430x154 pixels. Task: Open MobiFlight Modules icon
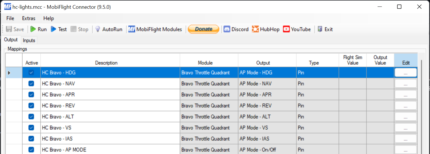pos(131,29)
